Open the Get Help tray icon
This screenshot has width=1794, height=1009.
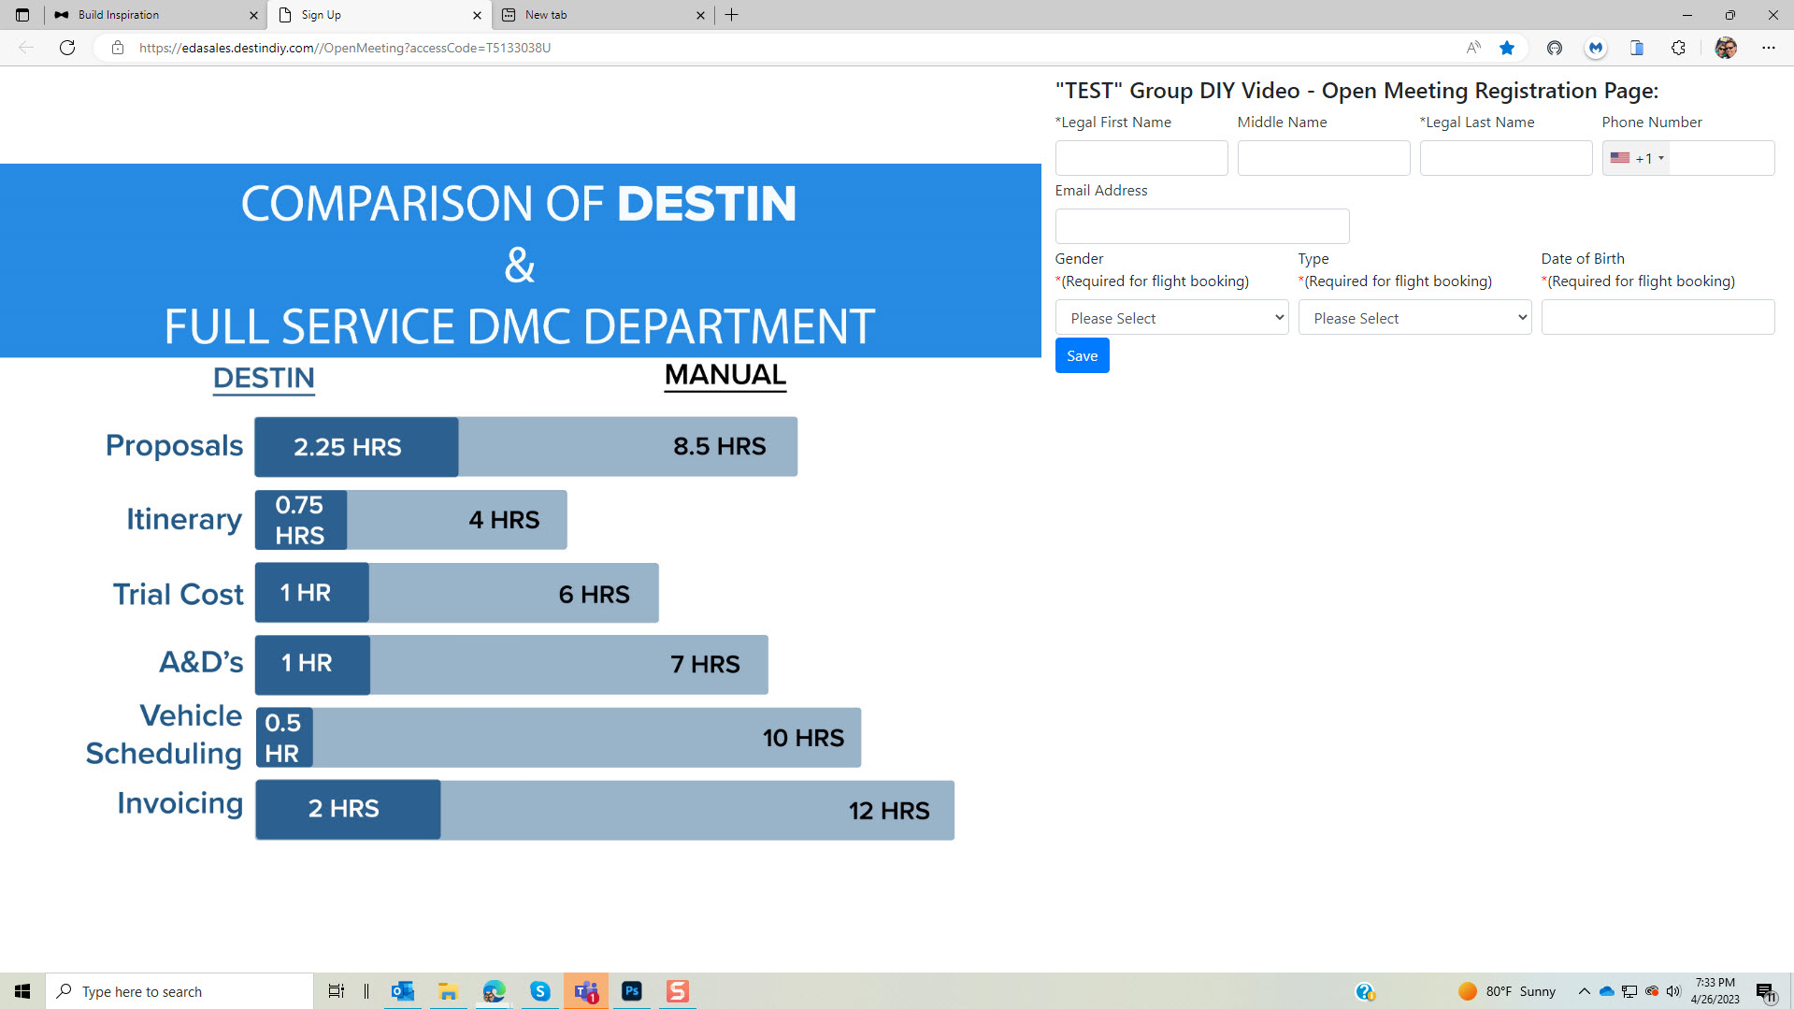click(x=1365, y=991)
